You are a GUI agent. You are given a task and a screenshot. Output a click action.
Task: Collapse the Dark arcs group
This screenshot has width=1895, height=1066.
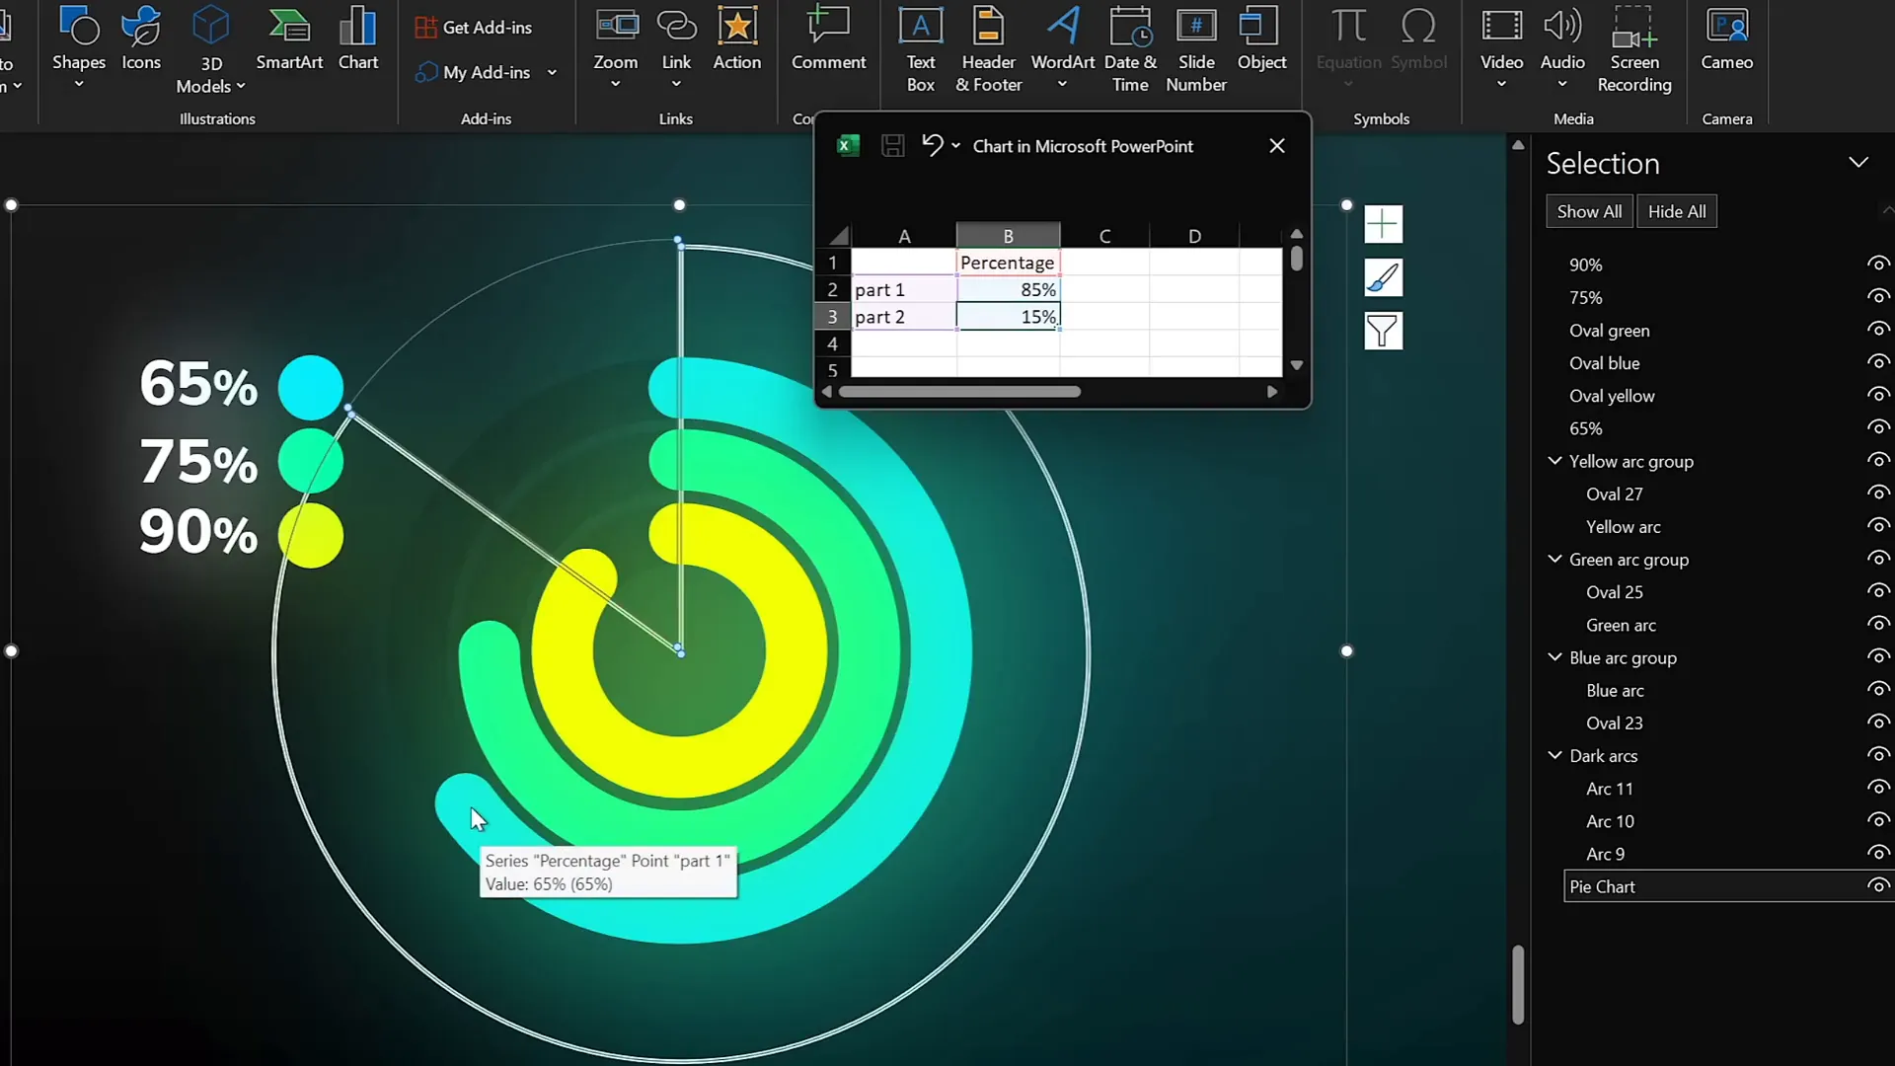1554,755
